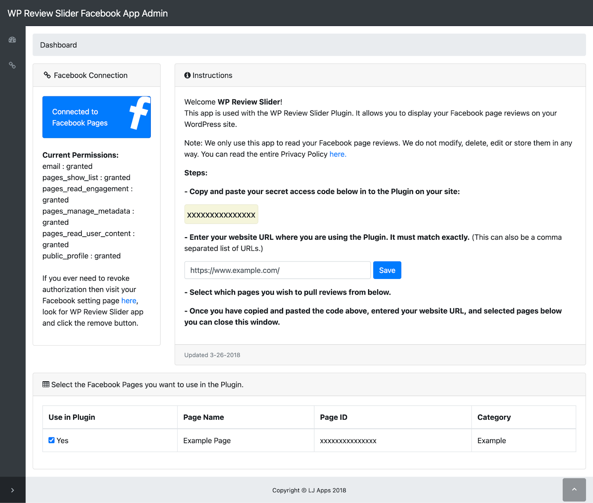Click the Updated 3-26-2018 footer text
The width and height of the screenshot is (593, 503).
[212, 355]
